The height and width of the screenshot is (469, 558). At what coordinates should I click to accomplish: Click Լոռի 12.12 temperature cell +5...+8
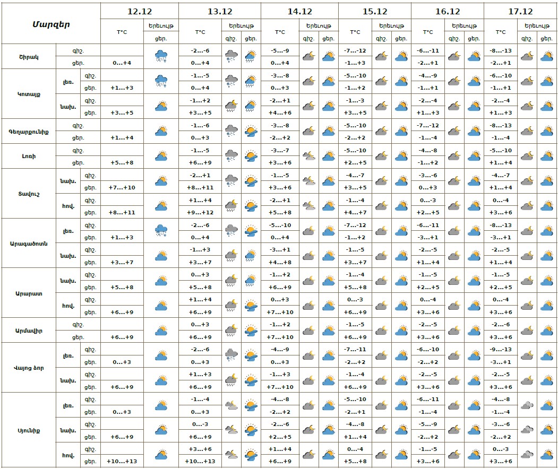click(122, 162)
